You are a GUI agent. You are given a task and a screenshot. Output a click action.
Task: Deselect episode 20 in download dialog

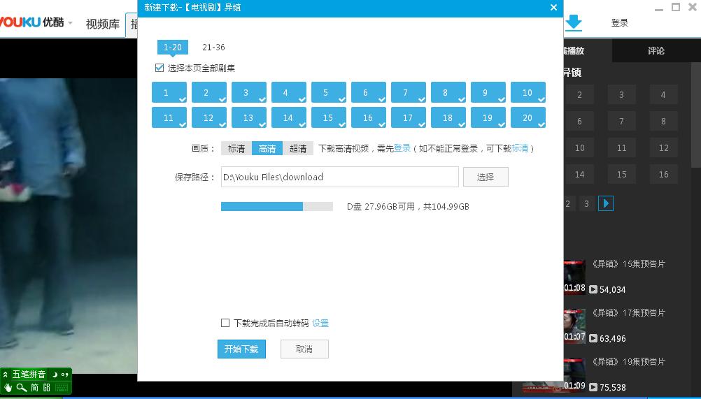[x=528, y=117]
